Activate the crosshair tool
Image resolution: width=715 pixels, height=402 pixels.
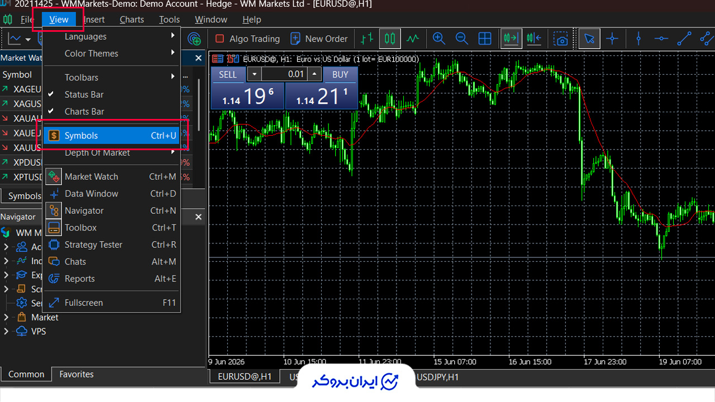pyautogui.click(x=612, y=39)
